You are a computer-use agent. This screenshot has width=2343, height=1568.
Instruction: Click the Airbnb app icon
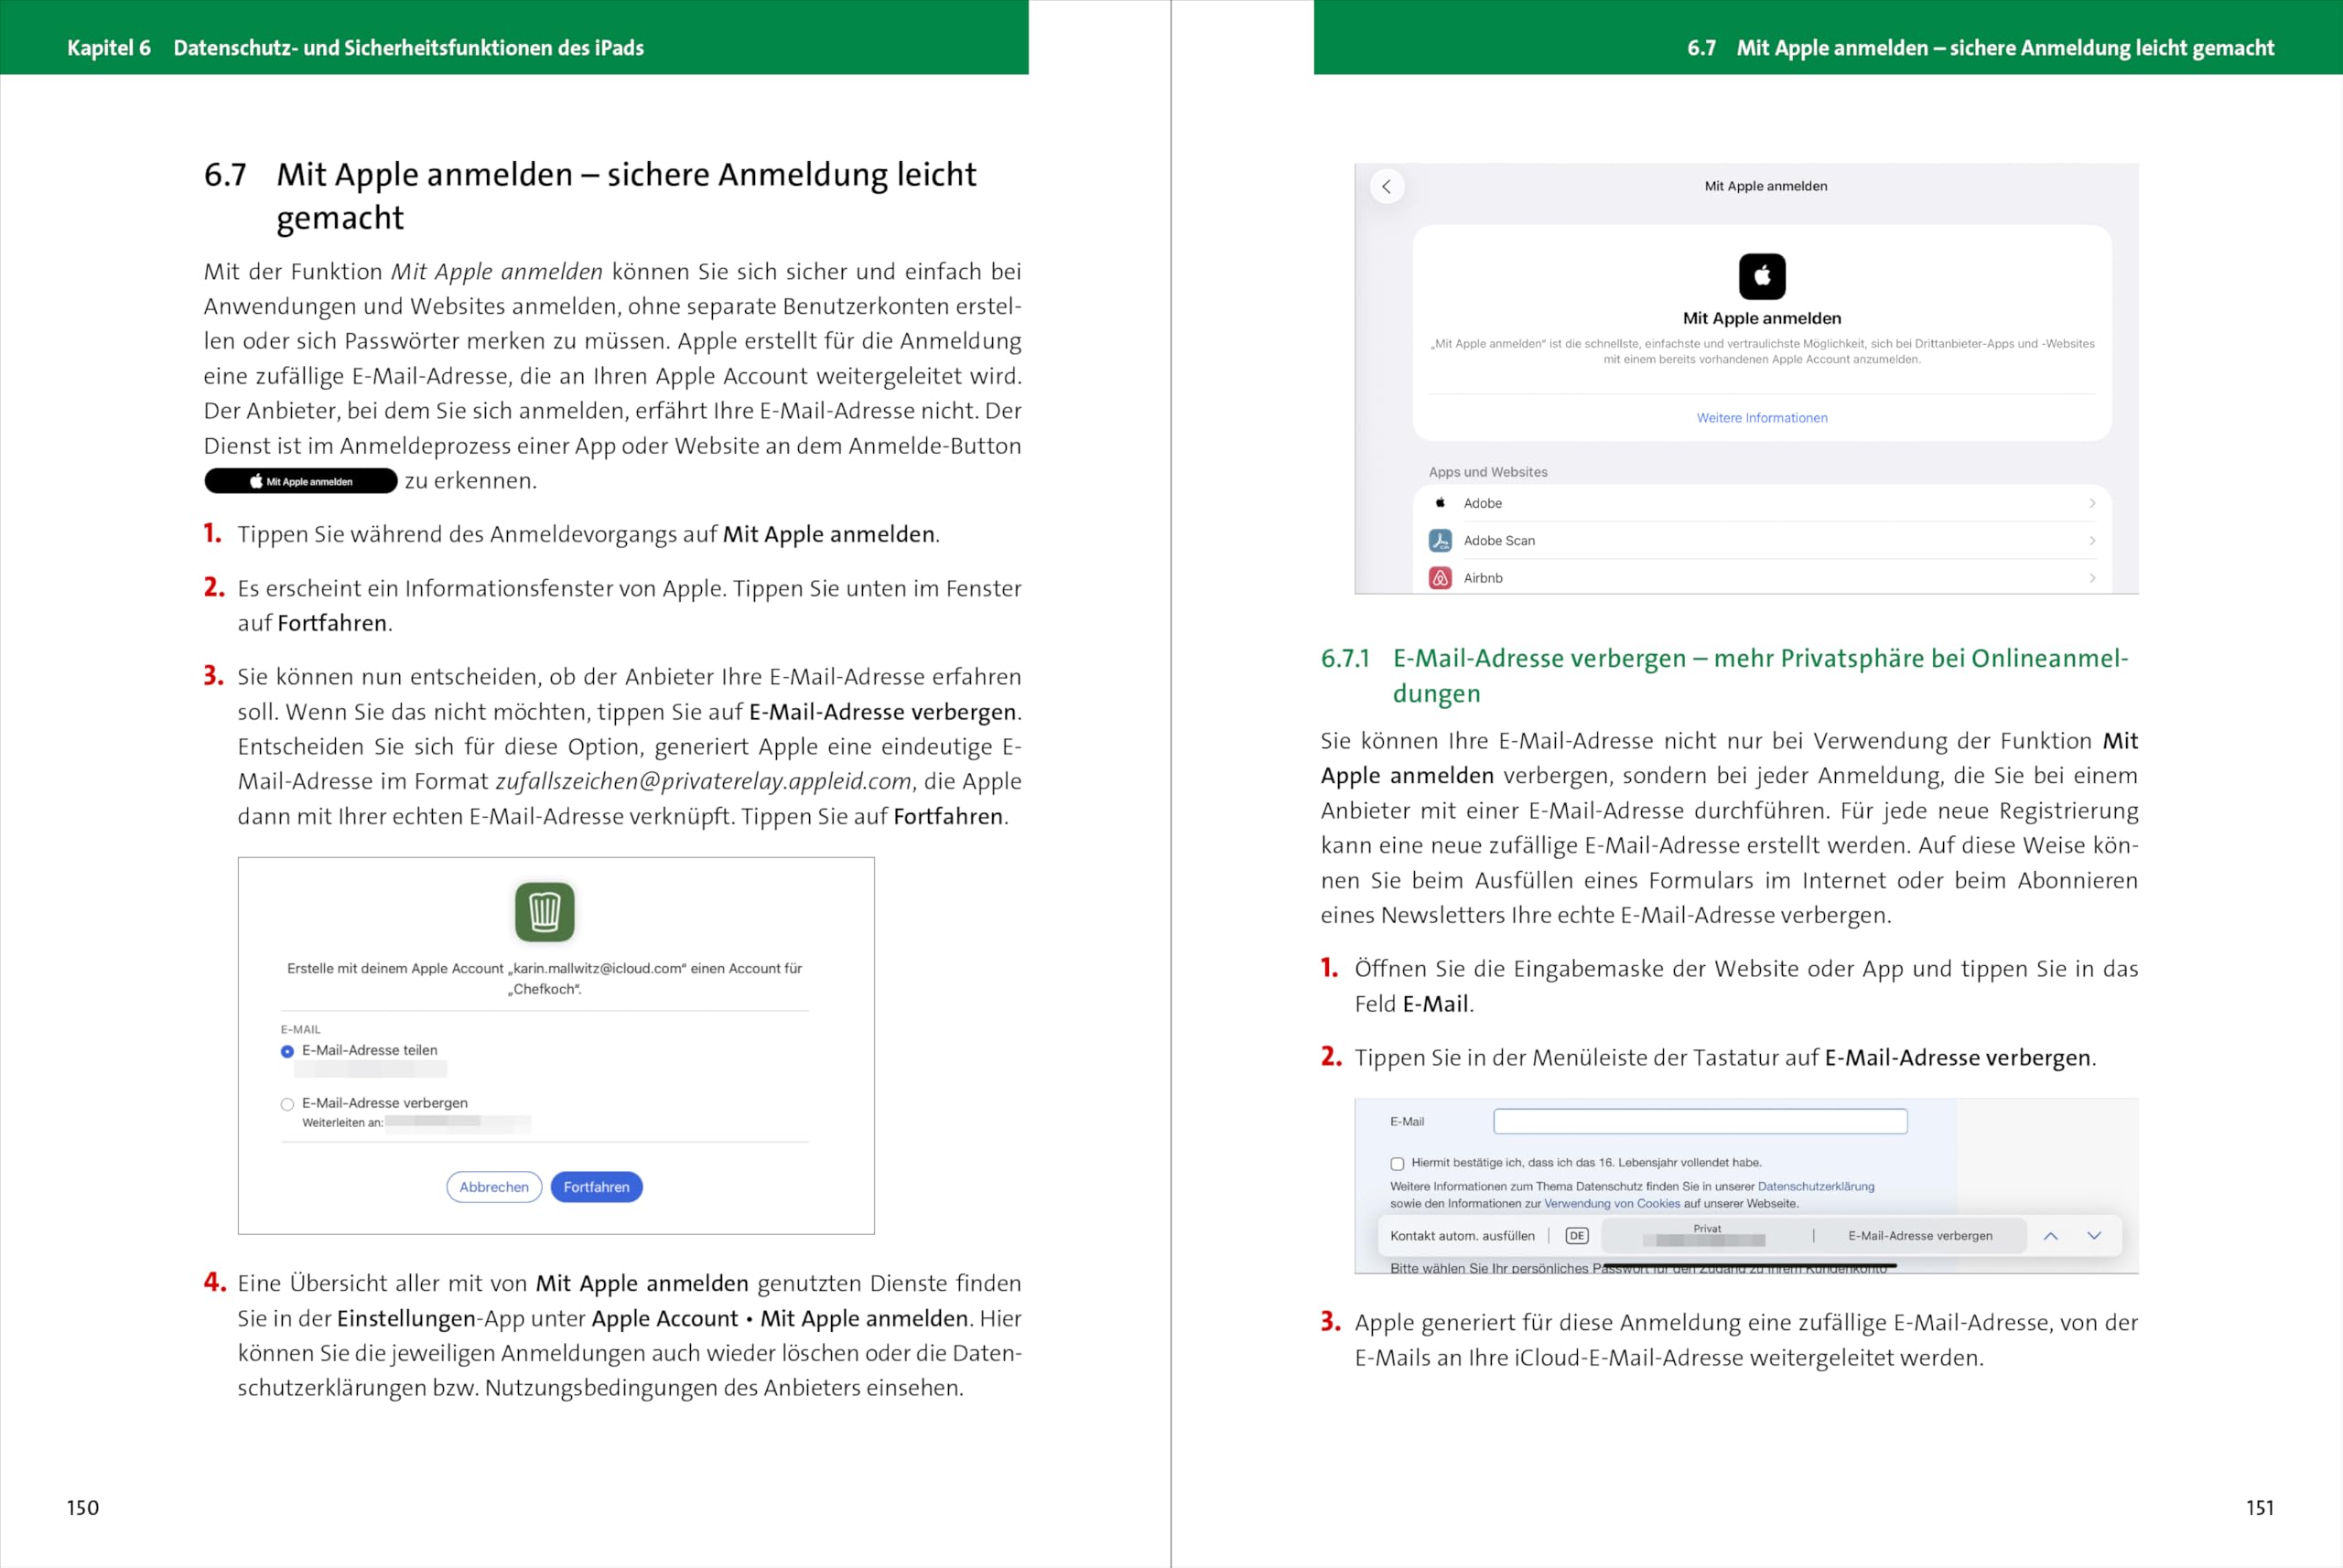coord(1440,578)
